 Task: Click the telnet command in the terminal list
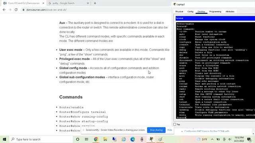pyautogui.click(x=183, y=102)
